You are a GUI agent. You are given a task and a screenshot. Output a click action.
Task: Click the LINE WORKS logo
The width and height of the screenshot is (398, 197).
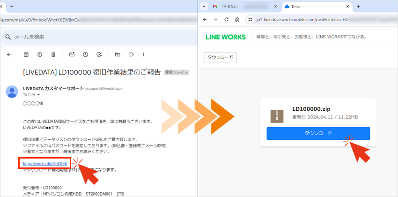(226, 37)
